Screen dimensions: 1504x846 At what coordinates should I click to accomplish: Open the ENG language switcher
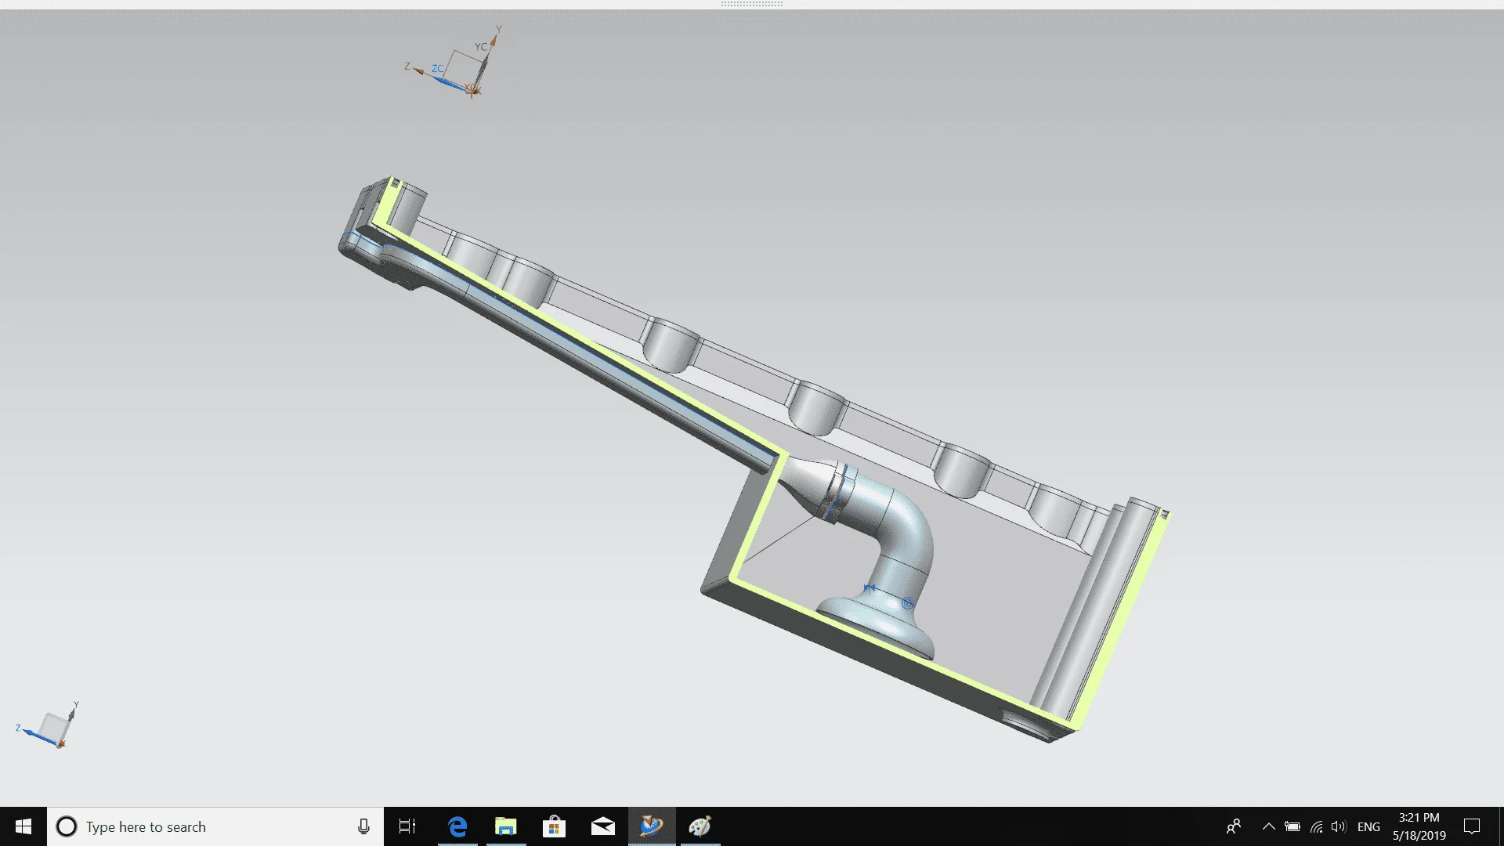[x=1368, y=826]
